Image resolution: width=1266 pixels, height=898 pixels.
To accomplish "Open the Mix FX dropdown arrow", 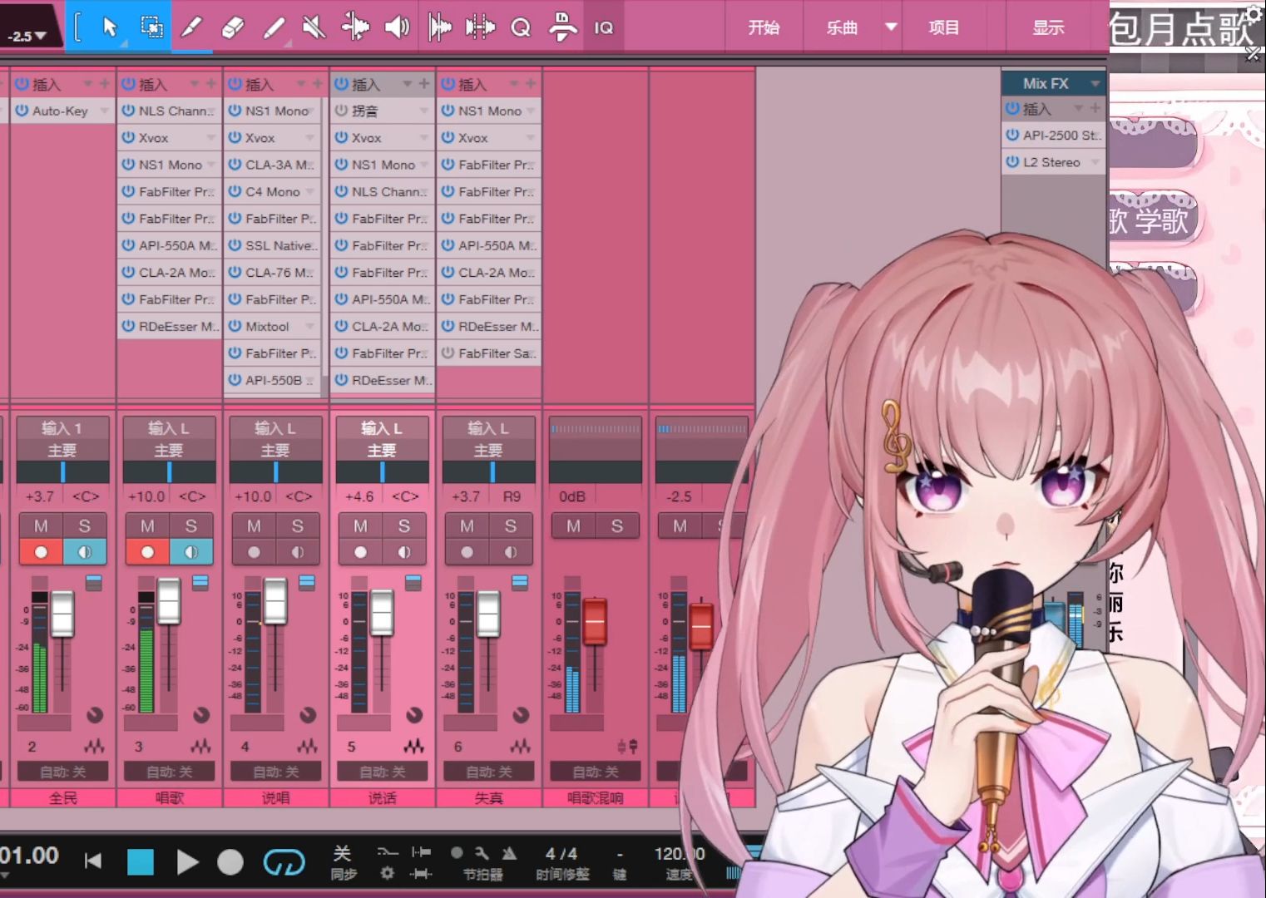I will tap(1095, 83).
